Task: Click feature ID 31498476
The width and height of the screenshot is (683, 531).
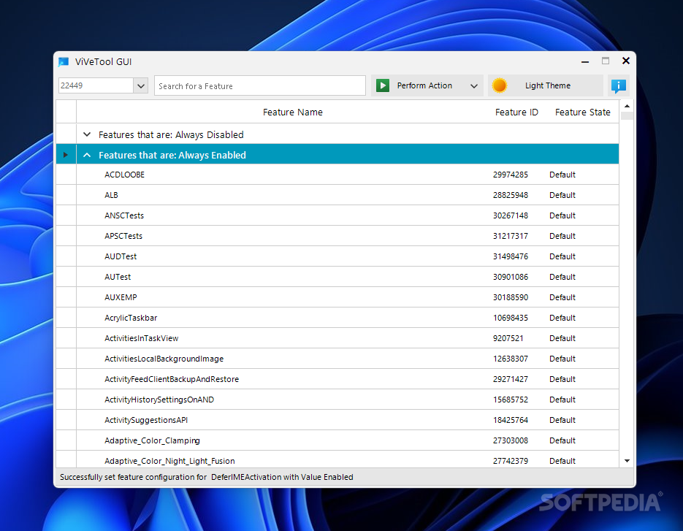Action: click(x=510, y=256)
